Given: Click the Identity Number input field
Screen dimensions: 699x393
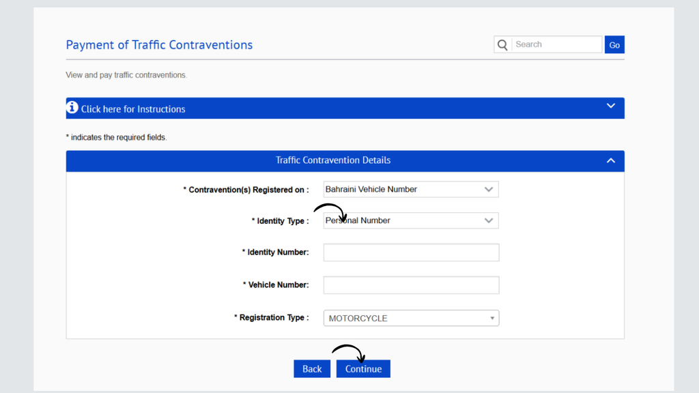Looking at the screenshot, I should click(x=411, y=252).
